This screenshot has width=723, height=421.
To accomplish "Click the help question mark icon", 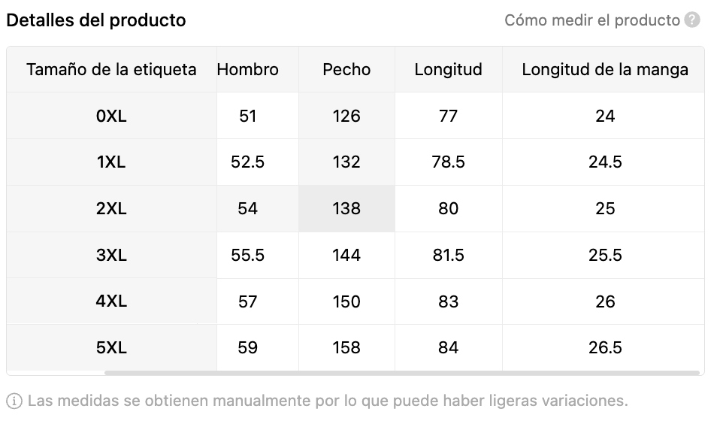I will click(x=692, y=20).
